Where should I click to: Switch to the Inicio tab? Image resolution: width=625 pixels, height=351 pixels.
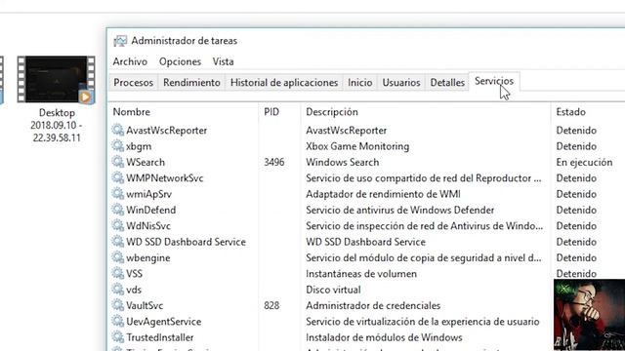pyautogui.click(x=360, y=82)
